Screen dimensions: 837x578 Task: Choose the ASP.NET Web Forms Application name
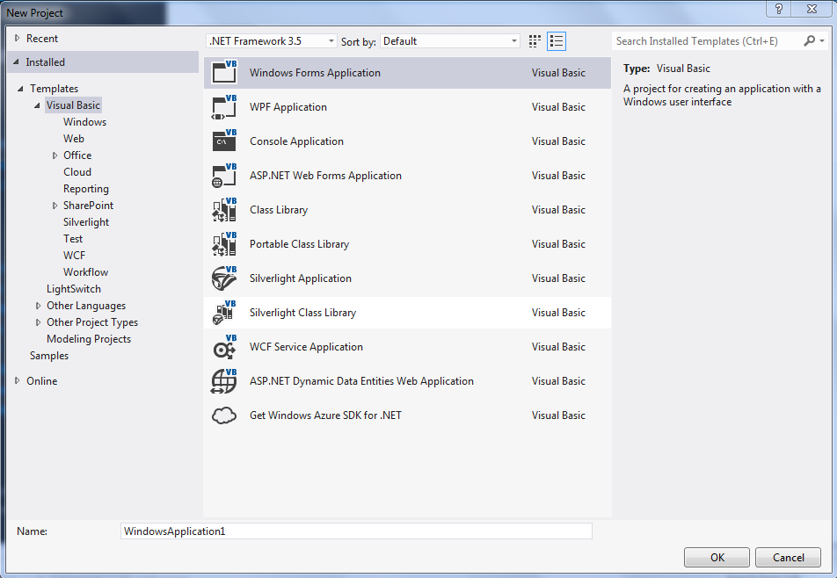click(325, 176)
